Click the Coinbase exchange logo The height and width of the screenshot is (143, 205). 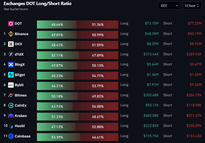[11, 136]
